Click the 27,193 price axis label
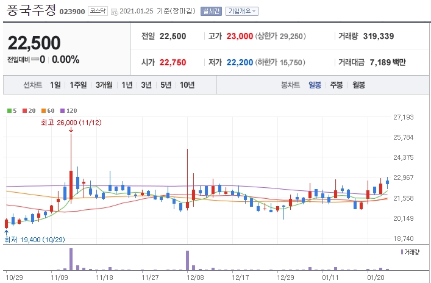Viewport: 431px width, 283px height. pos(403,117)
